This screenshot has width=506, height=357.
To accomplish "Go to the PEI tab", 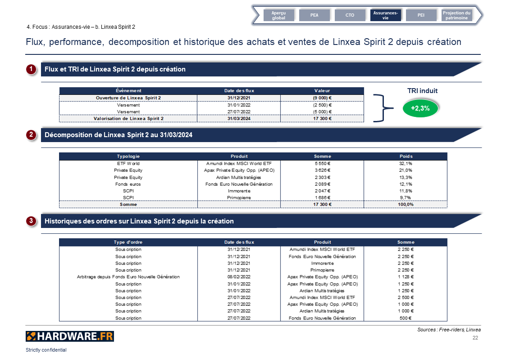I will pos(421,15).
